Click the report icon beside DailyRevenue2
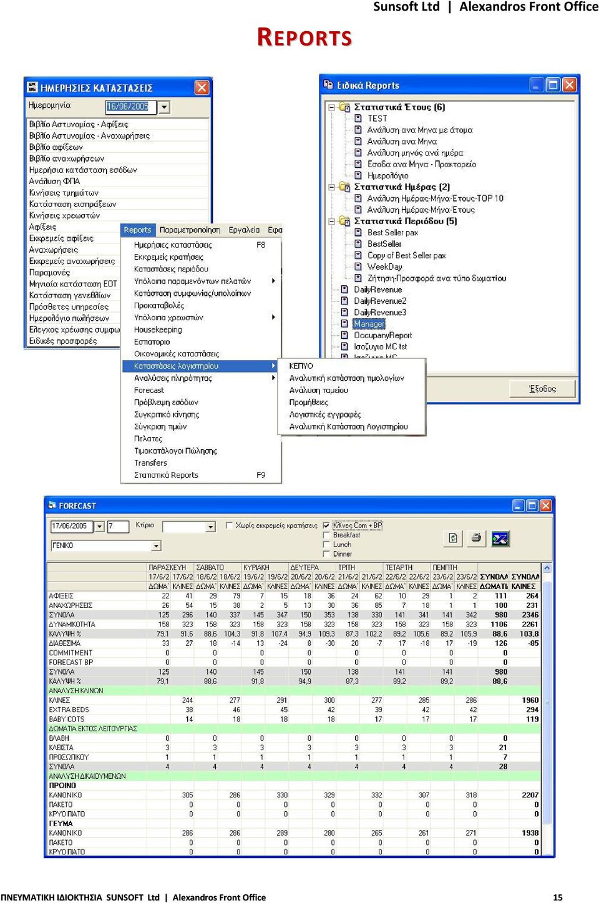 tap(344, 301)
